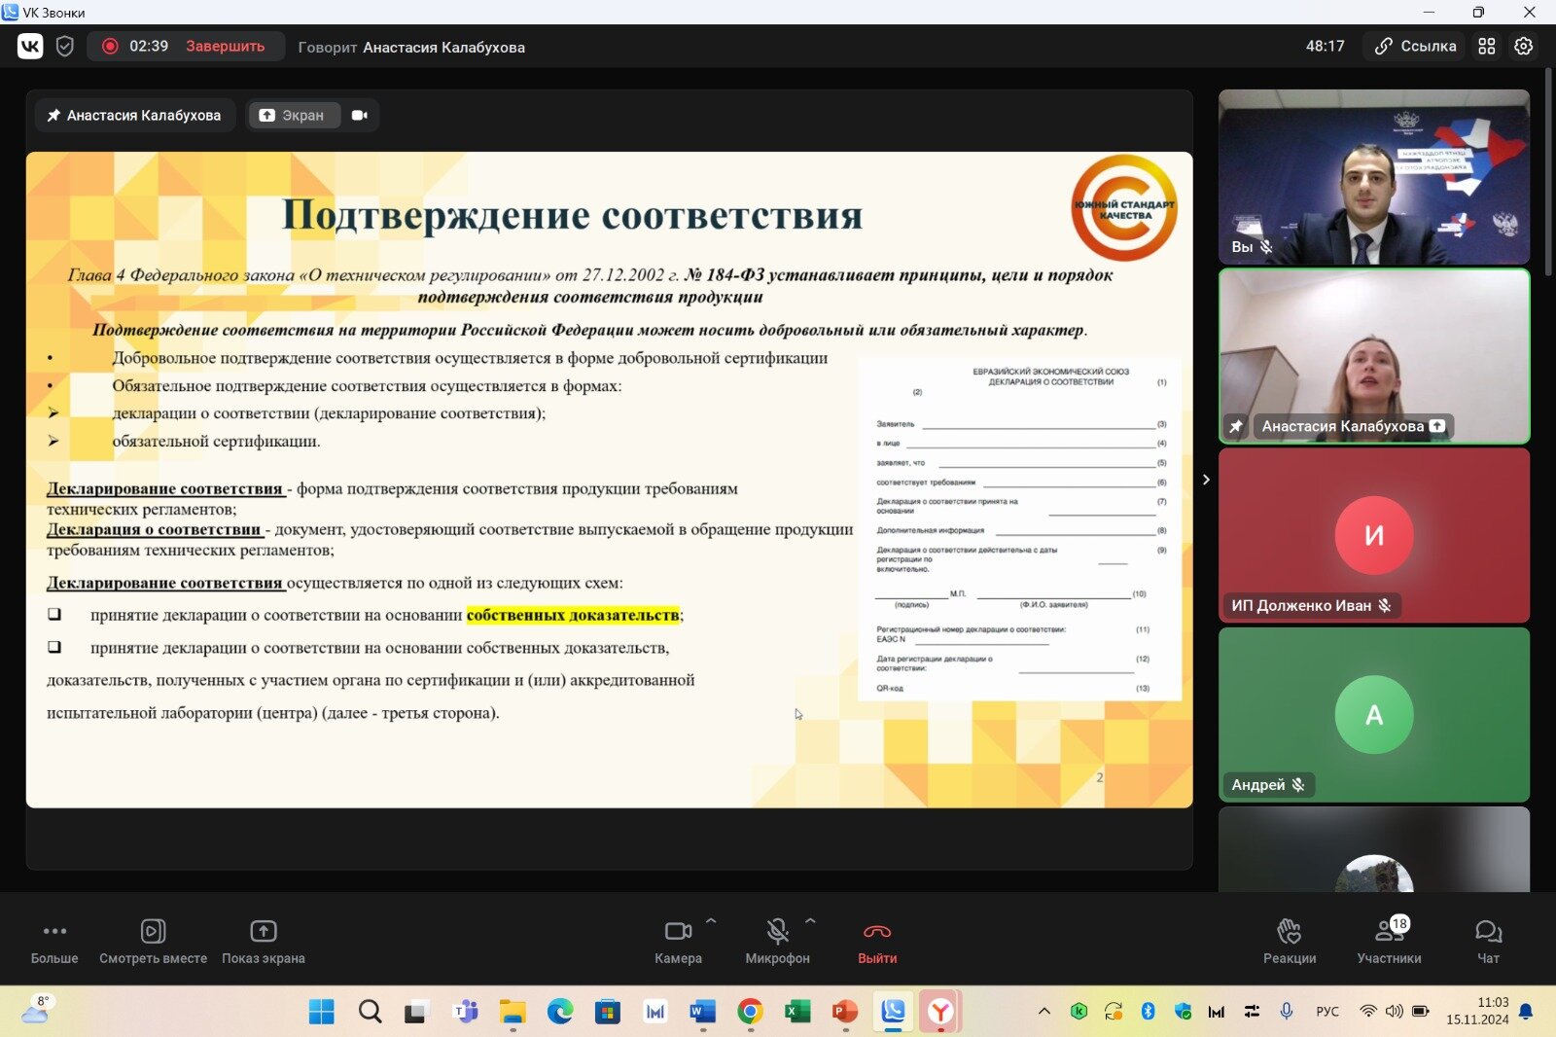1556x1037 pixels.
Task: Expand microphone options arrow
Action: (x=810, y=920)
